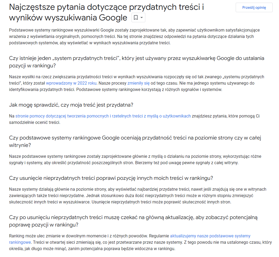Image resolution: width=279 pixels, height=257 pixels.
Task: Click the sentence "Bierzemy też pod uwagę pewne sygnały z całej witryny."
Action: pos(187,163)
